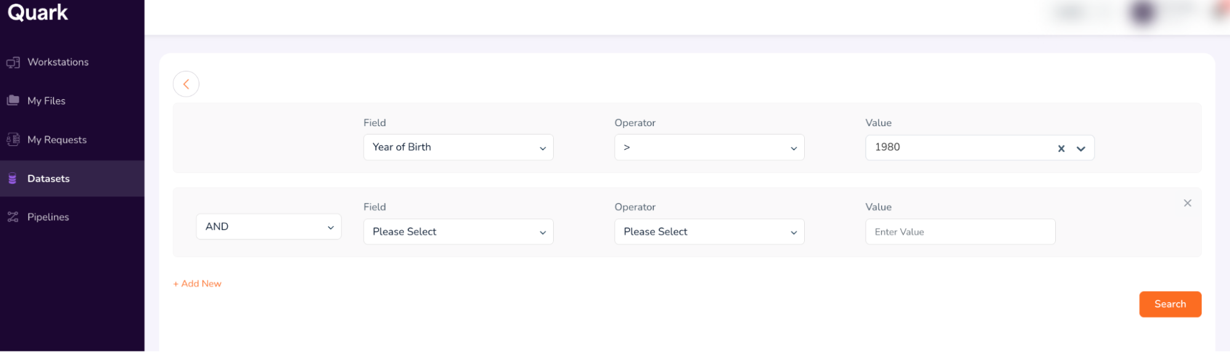Open the AND condition dropdown

click(x=268, y=226)
